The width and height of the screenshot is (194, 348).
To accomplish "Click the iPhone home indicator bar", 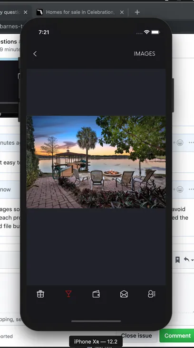I will coord(96,321).
